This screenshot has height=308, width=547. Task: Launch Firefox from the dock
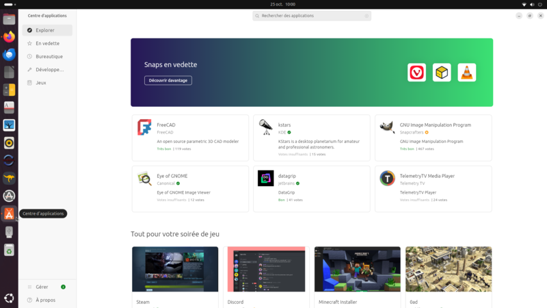click(x=9, y=37)
